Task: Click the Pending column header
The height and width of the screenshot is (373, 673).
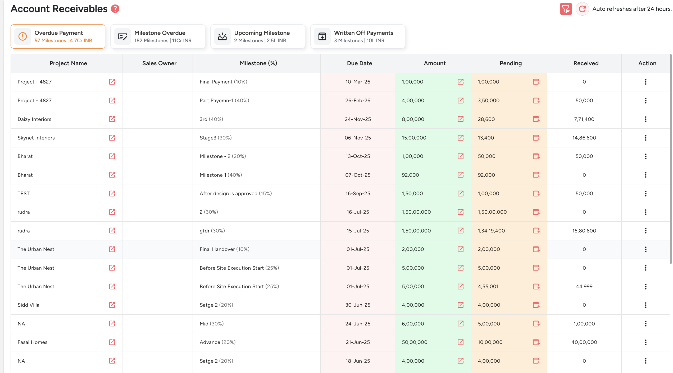Action: (x=510, y=63)
